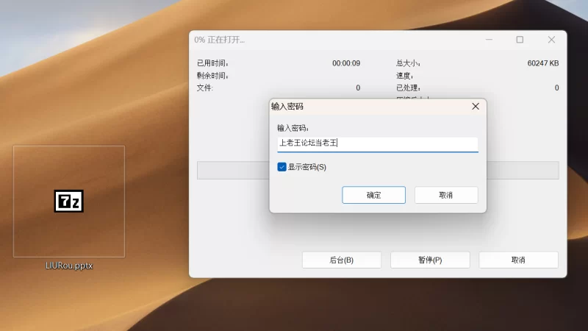Send extraction to background with 后台(B)

click(341, 260)
